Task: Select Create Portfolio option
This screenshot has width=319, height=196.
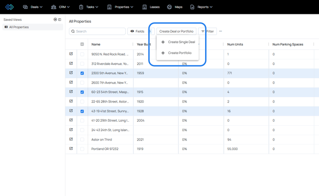Action: tap(178, 53)
